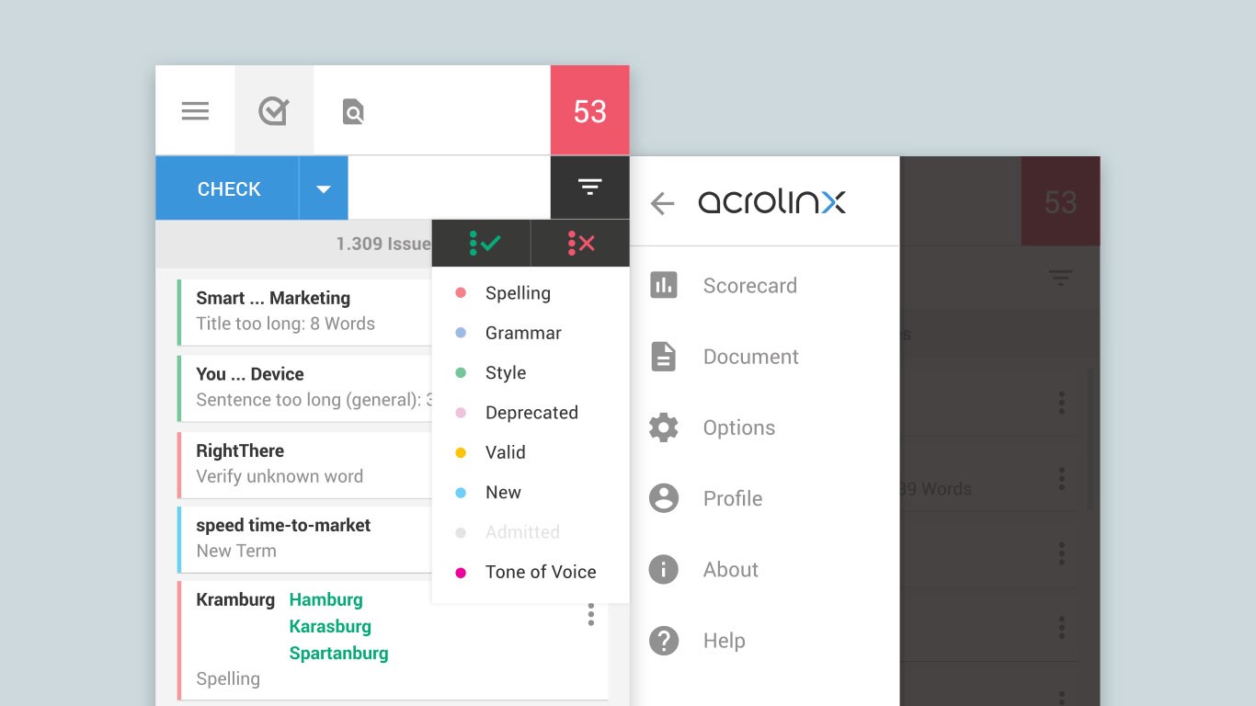Click the Options gear icon
This screenshot has width=1256, height=706.
(x=663, y=427)
